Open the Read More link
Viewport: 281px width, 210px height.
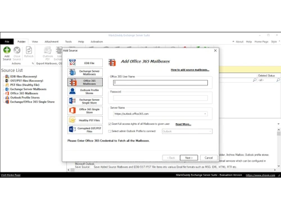point(183,124)
